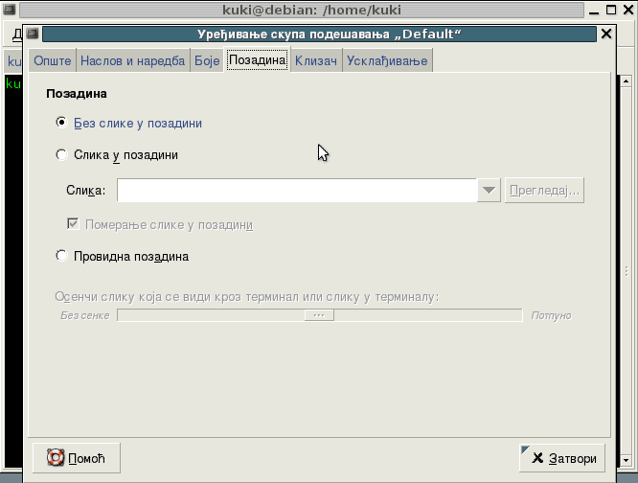The image size is (638, 483).
Task: Close the kuki@debian terminal window
Action: coord(628,10)
